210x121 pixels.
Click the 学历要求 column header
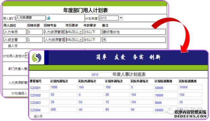click(72, 25)
